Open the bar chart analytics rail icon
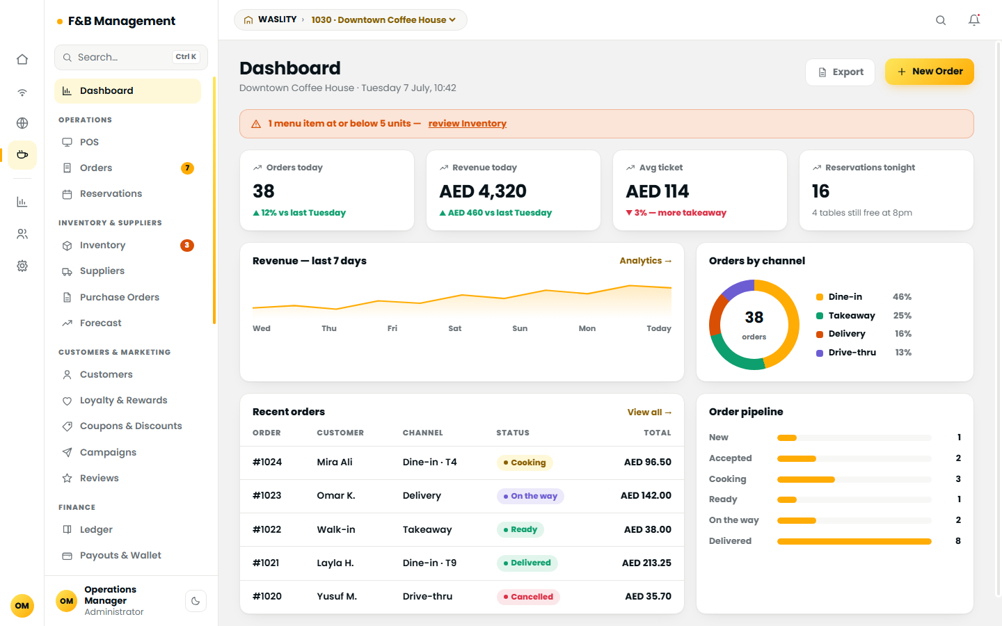 22,202
